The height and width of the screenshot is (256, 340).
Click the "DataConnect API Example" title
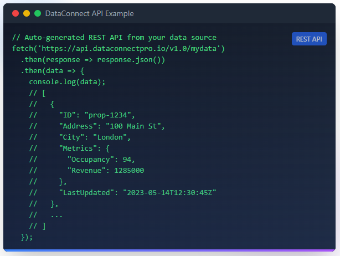click(x=89, y=13)
